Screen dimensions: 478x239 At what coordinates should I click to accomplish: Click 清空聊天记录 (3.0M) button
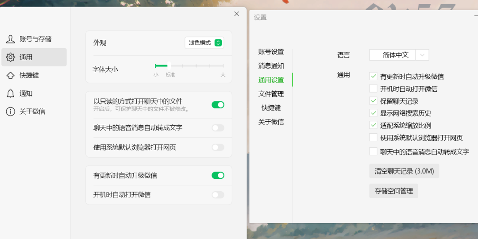404,171
